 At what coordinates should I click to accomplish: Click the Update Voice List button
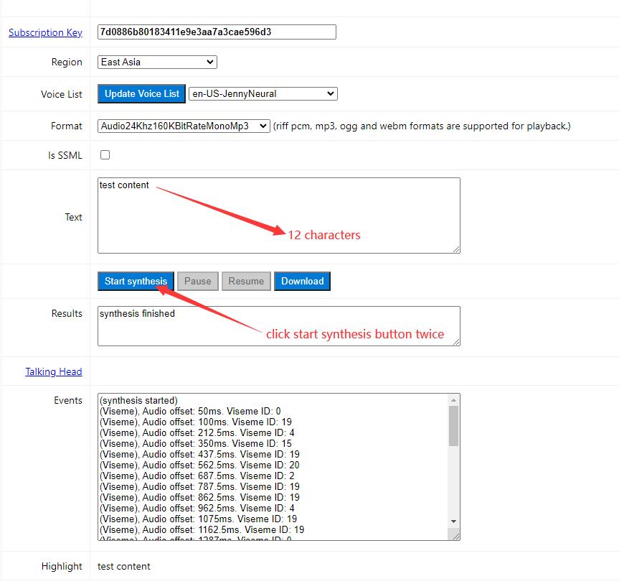coord(141,93)
